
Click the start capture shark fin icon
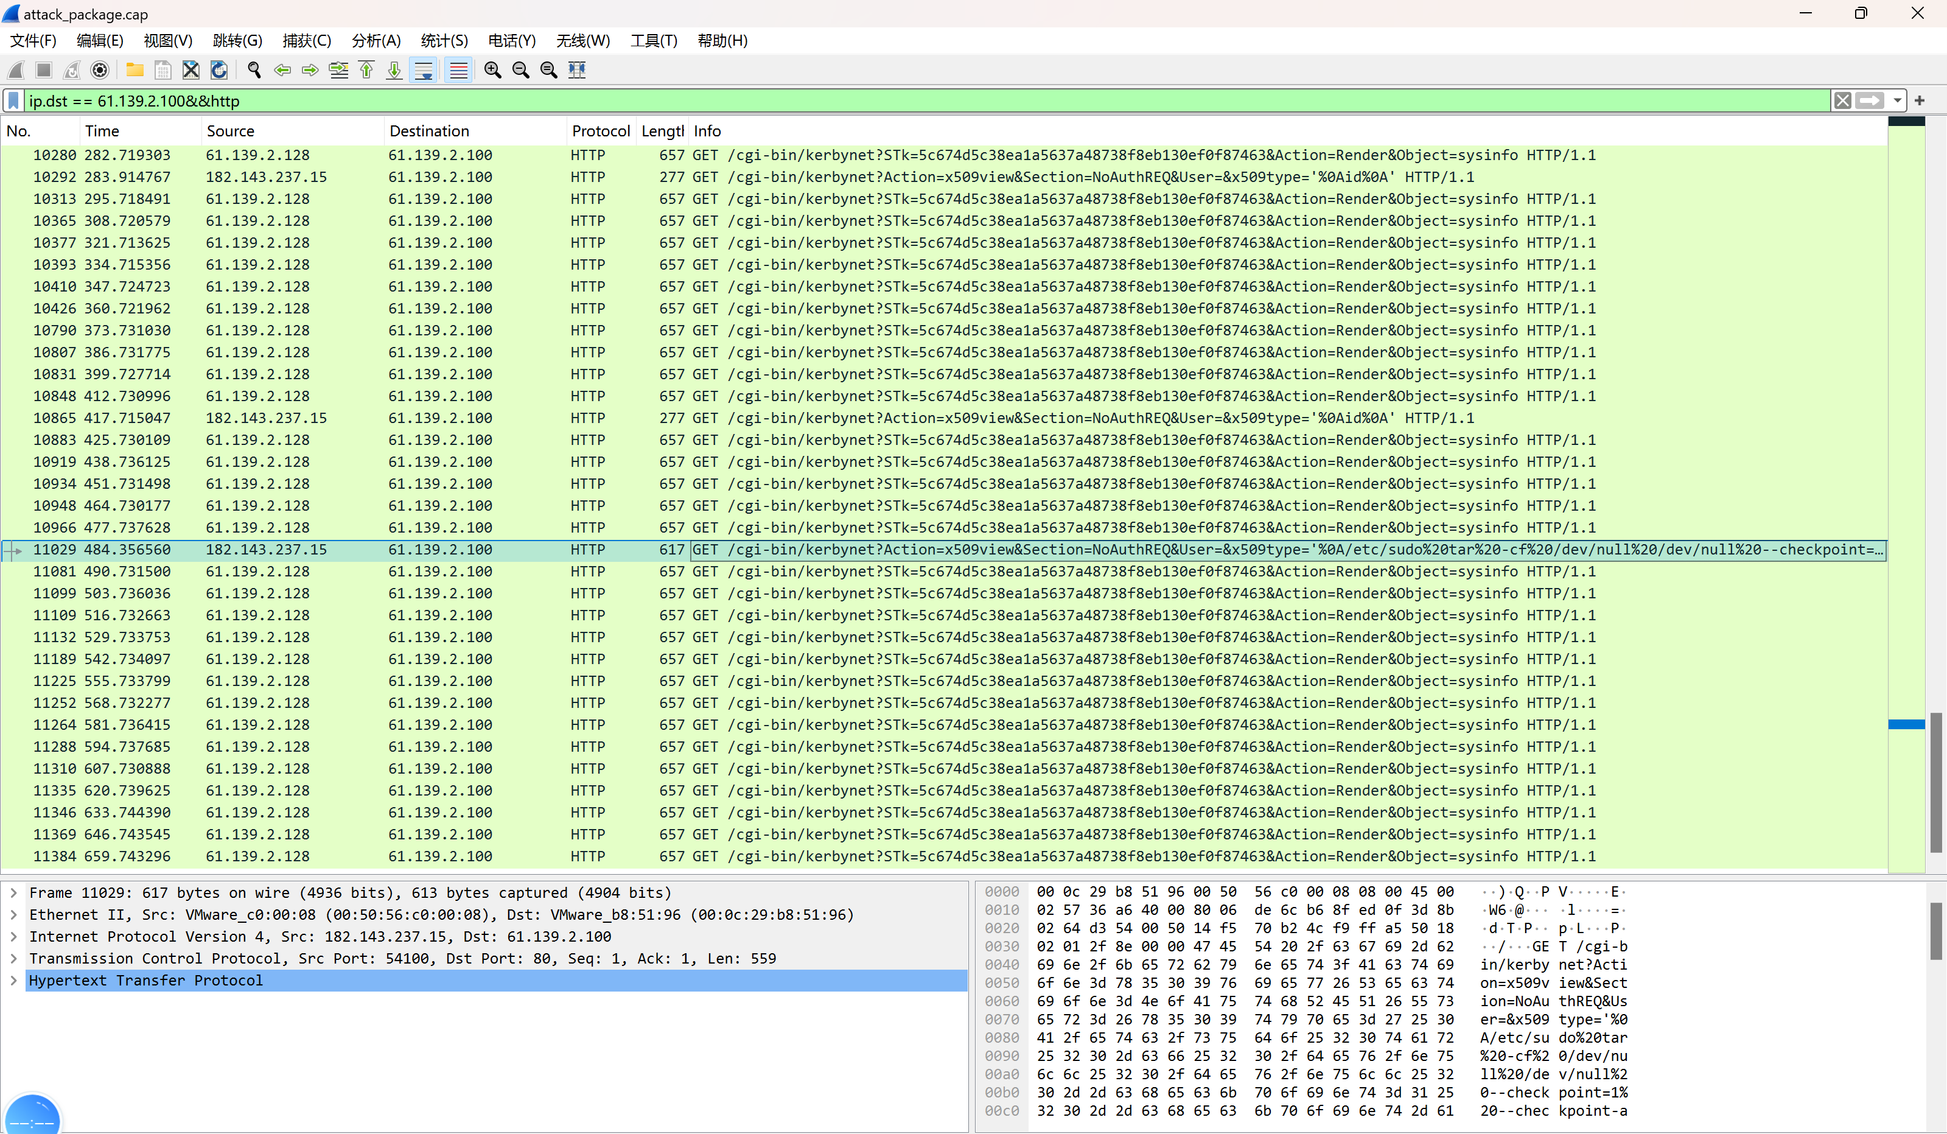click(x=15, y=70)
